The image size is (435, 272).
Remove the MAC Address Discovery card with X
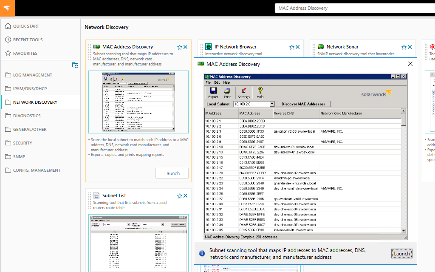coord(186,47)
